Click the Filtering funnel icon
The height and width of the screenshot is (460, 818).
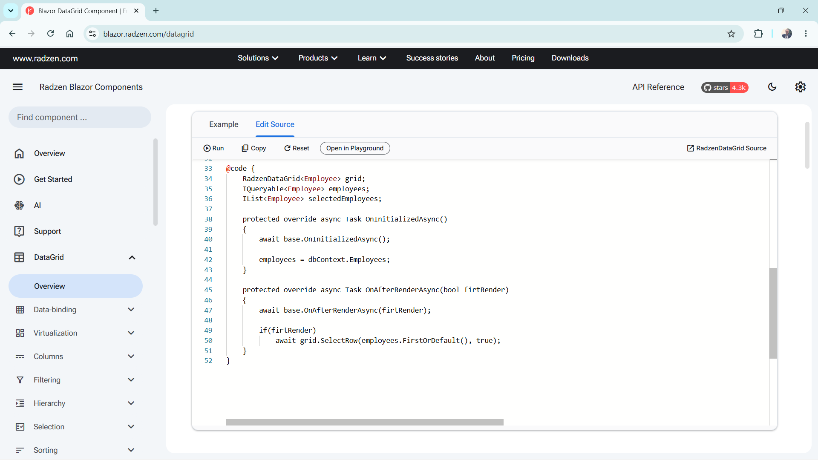(20, 380)
